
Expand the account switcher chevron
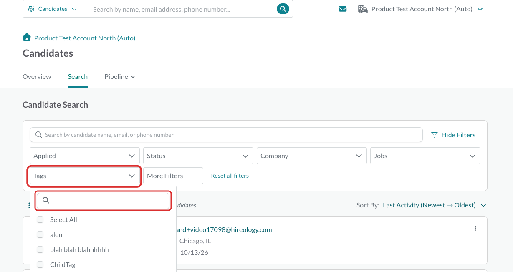pyautogui.click(x=480, y=9)
